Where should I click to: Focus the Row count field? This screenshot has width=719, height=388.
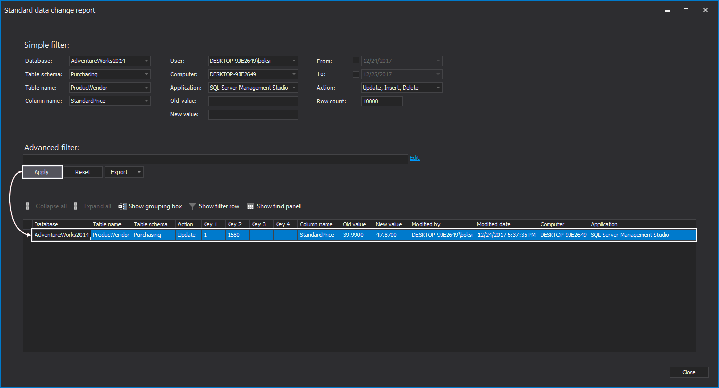click(x=382, y=101)
